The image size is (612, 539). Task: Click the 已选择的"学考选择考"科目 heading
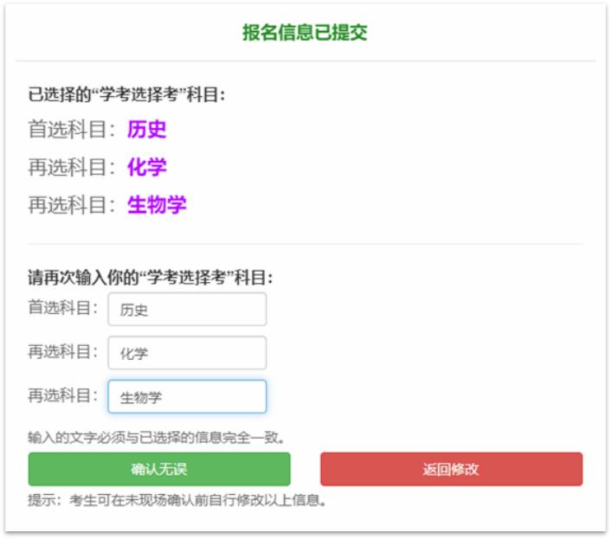coord(127,94)
